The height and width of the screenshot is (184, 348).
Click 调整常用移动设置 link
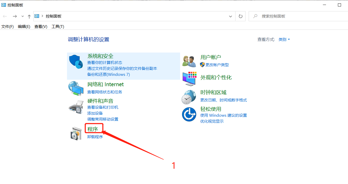103,119
